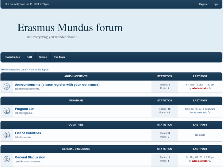Click the General Discussion forum icon
The image size is (223, 167).
[x=7, y=159]
